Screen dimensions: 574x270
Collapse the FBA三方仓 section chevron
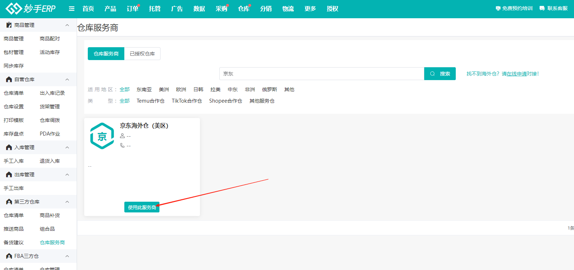point(67,256)
